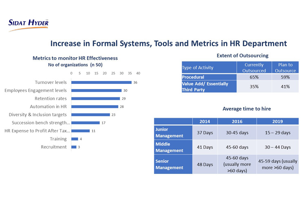The image size is (306, 224).
Task: Click the 65% cell
Action: (x=254, y=77)
